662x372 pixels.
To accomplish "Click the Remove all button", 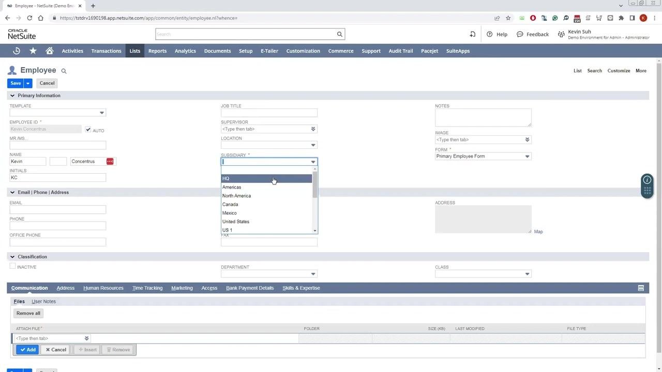I will (28, 313).
